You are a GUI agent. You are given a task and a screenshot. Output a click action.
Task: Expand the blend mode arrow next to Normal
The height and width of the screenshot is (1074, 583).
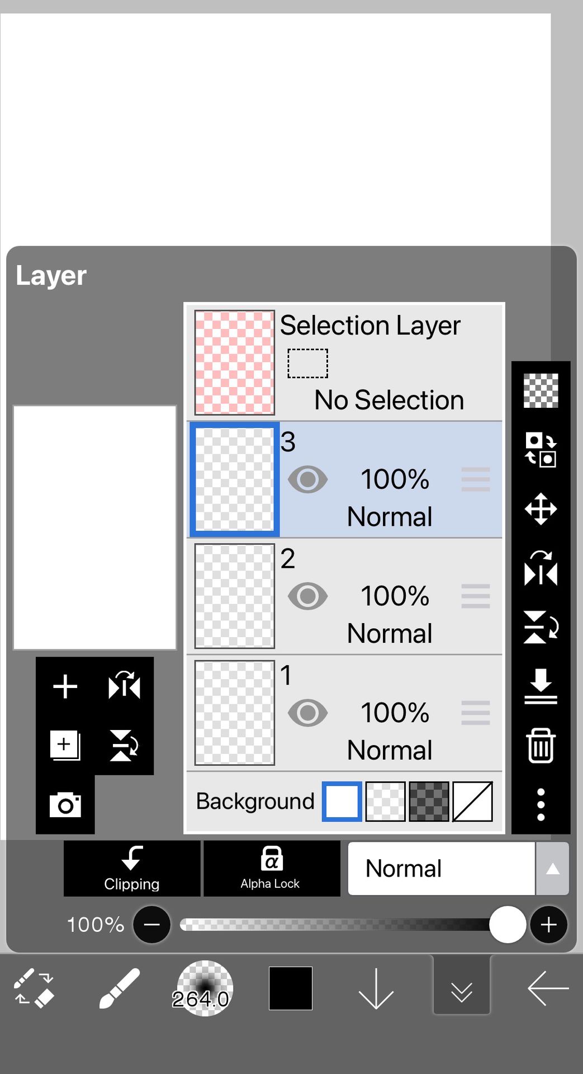552,869
